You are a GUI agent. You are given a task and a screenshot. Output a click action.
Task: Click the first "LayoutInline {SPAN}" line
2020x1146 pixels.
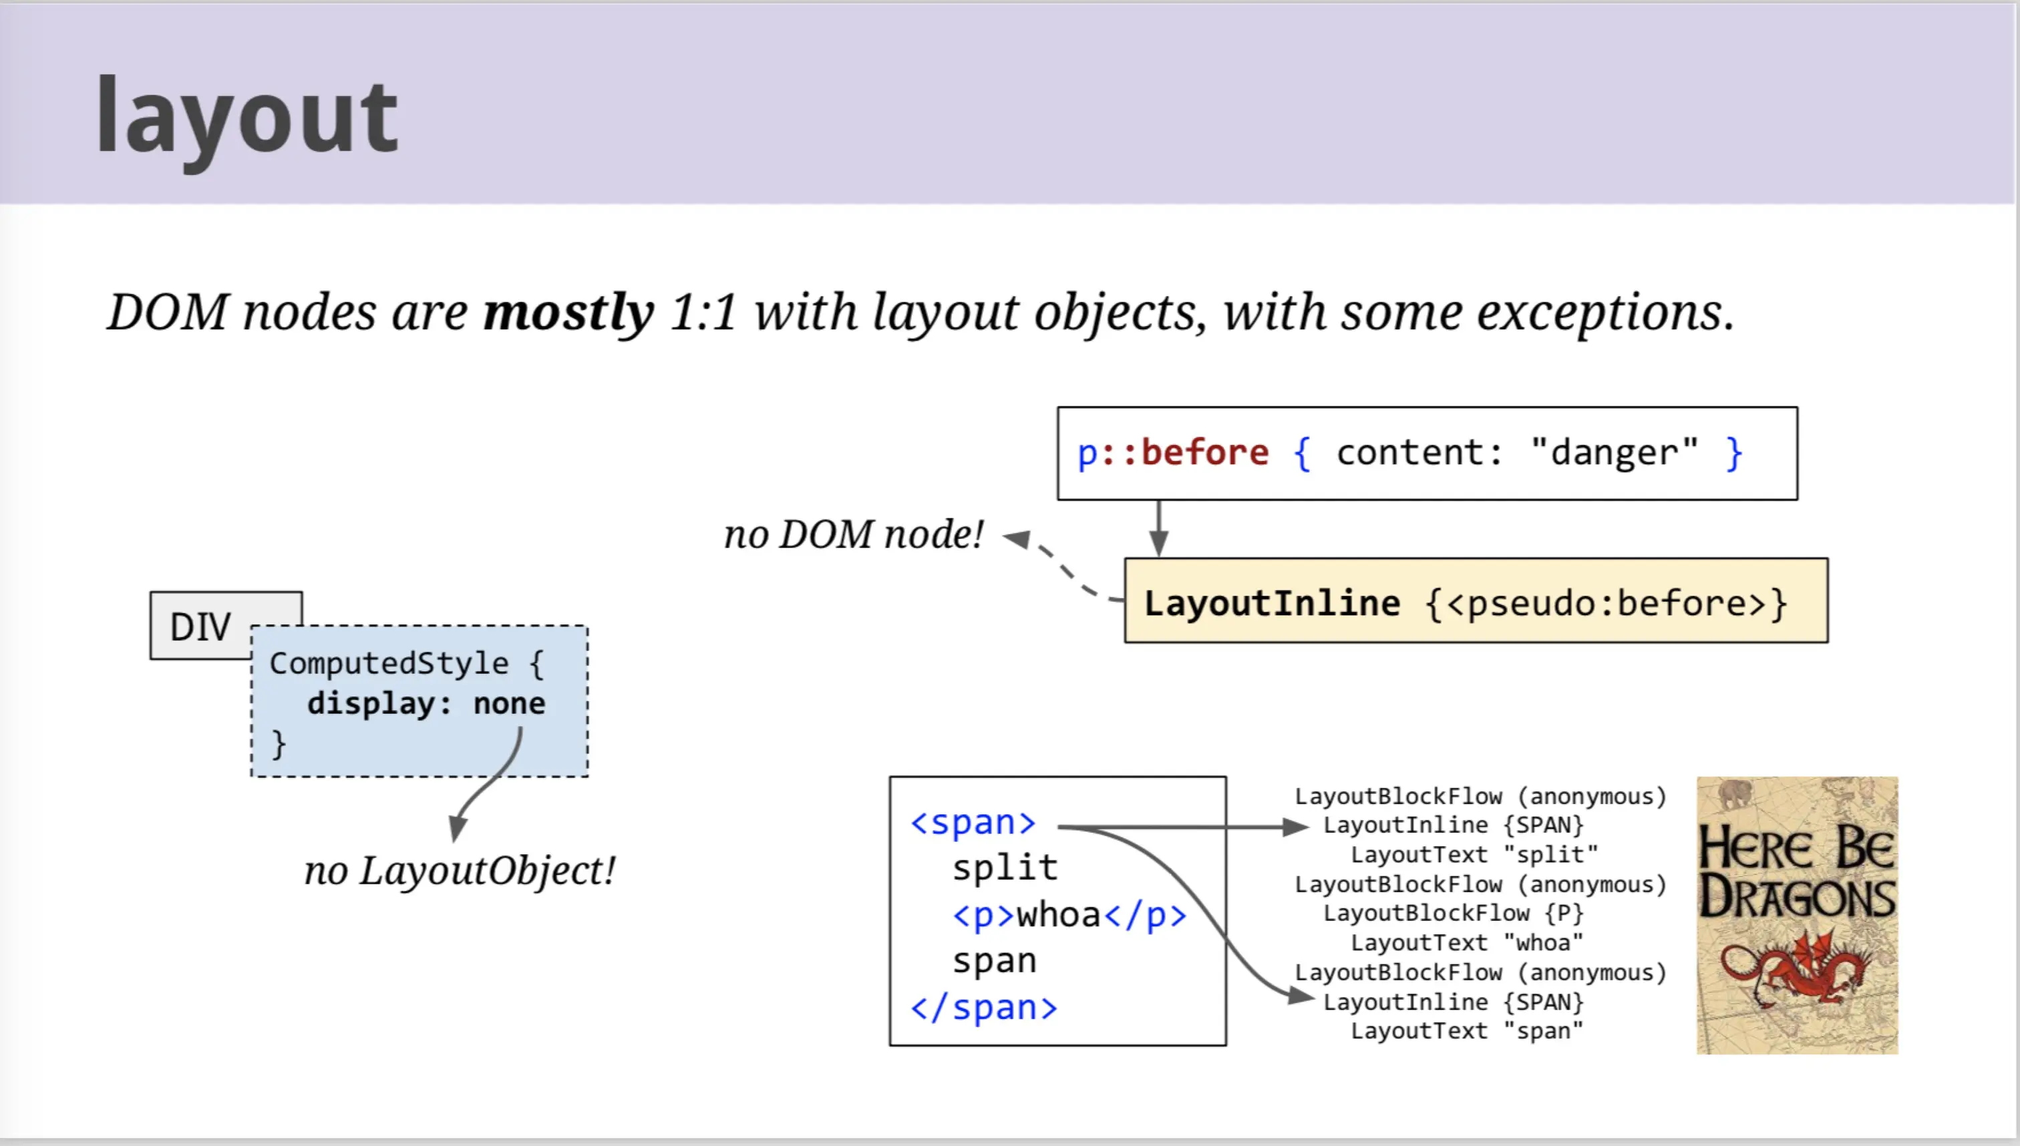1453,825
